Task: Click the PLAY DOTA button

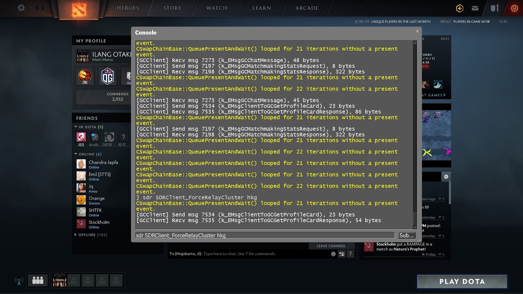Action: pos(462,282)
